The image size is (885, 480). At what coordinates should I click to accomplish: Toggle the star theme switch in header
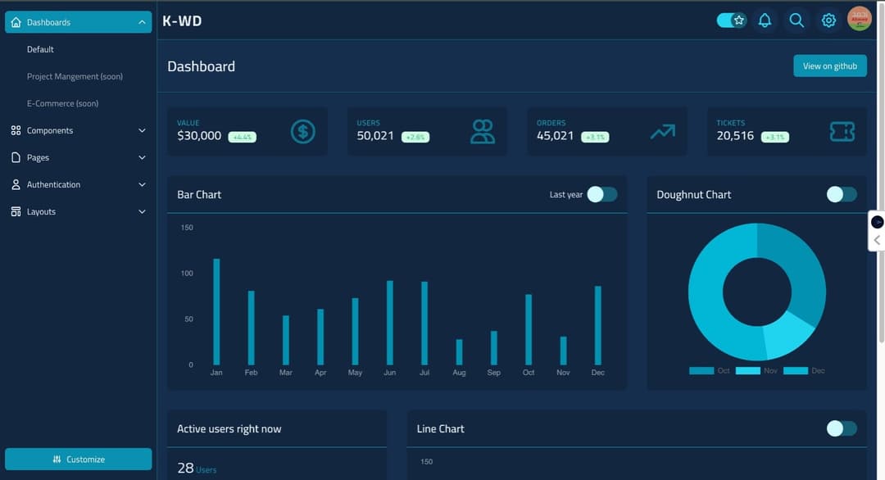[732, 20]
